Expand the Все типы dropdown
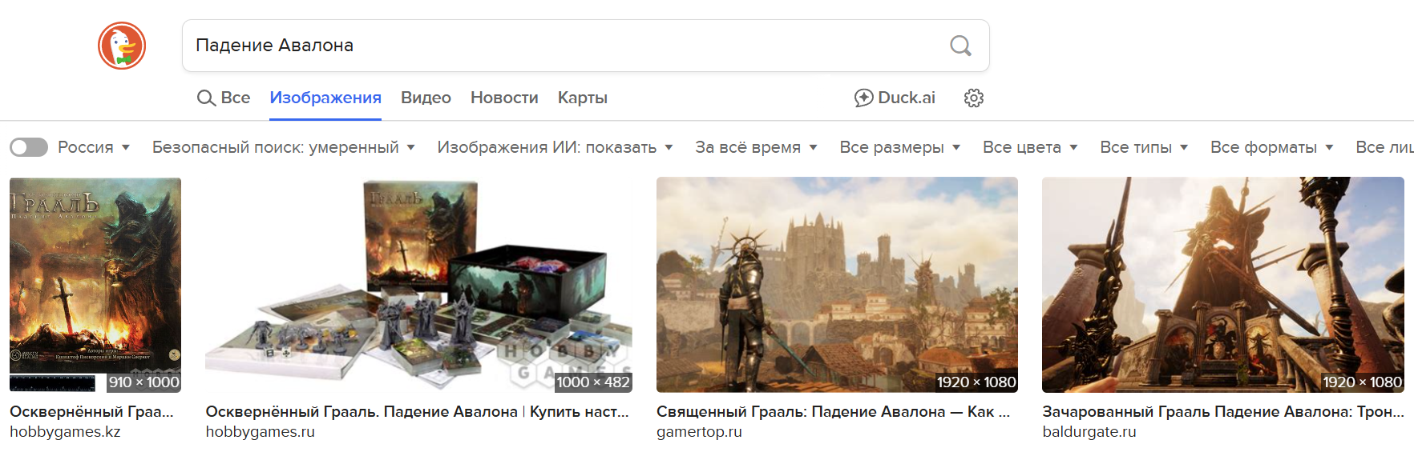 [1145, 147]
